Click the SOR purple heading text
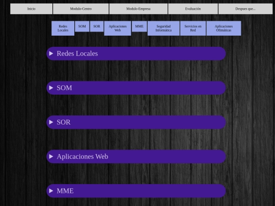Image resolution: width=275 pixels, height=206 pixels. point(64,122)
